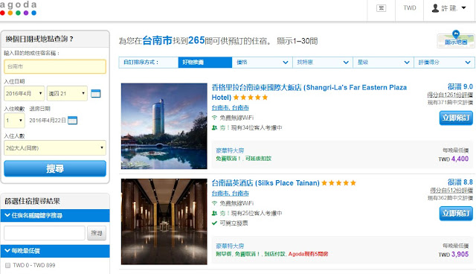Click the blue 搜尋 search button

tap(55, 168)
